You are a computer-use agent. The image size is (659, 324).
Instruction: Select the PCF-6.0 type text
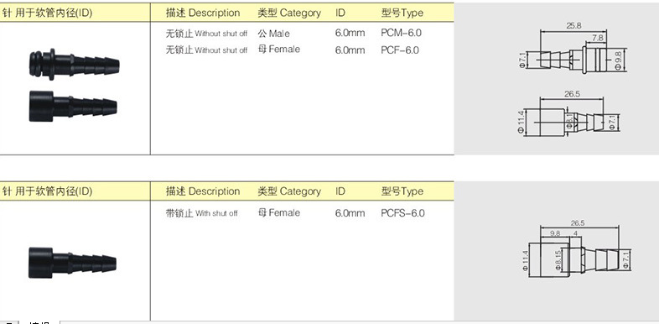(400, 50)
